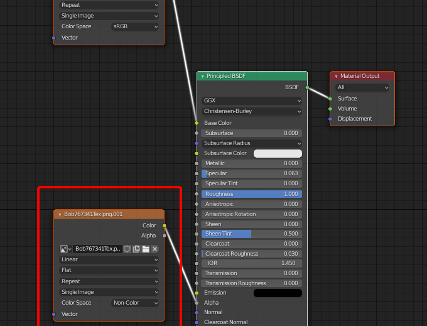
Task: Open the All target dropdown in Material Output
Action: 362,87
